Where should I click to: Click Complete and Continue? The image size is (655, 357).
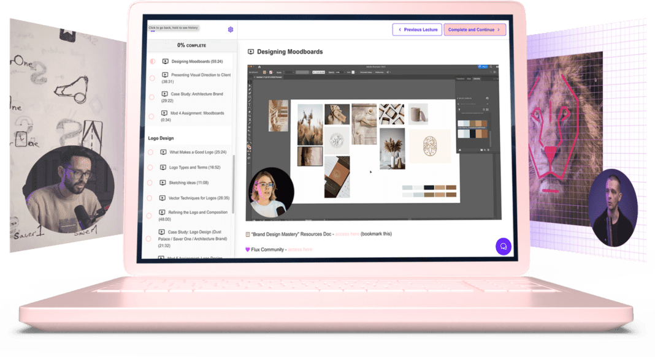pos(475,29)
